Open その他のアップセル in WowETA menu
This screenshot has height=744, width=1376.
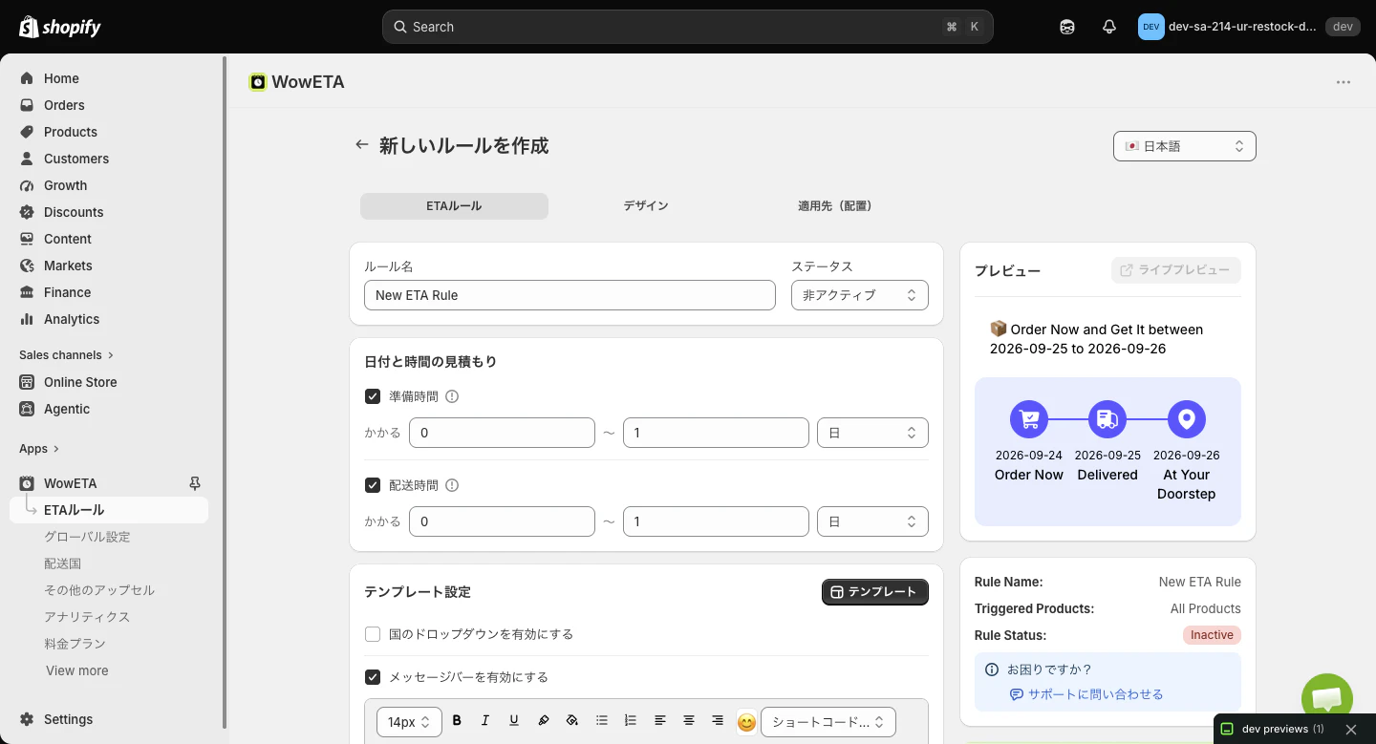click(99, 590)
